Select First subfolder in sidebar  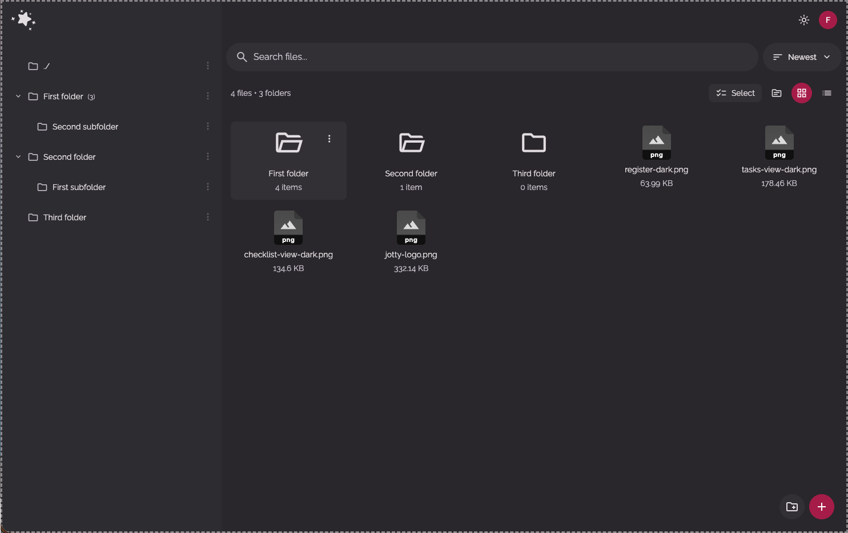tap(79, 187)
